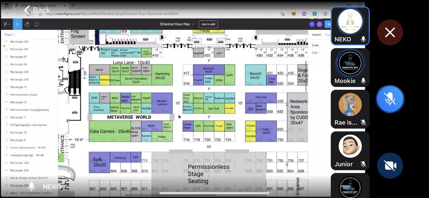429x198 pixels.
Task: Switch to the Inspect tab
Action: tap(316, 35)
